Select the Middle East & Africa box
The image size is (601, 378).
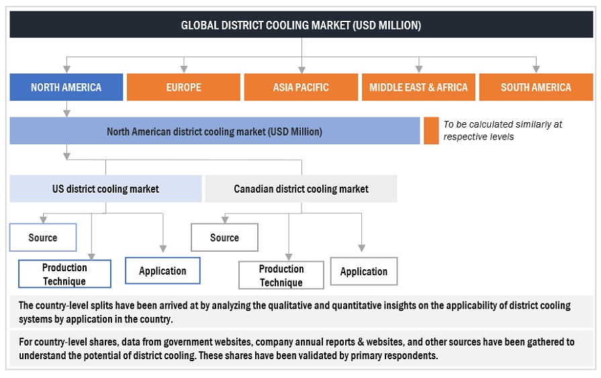[x=418, y=87]
